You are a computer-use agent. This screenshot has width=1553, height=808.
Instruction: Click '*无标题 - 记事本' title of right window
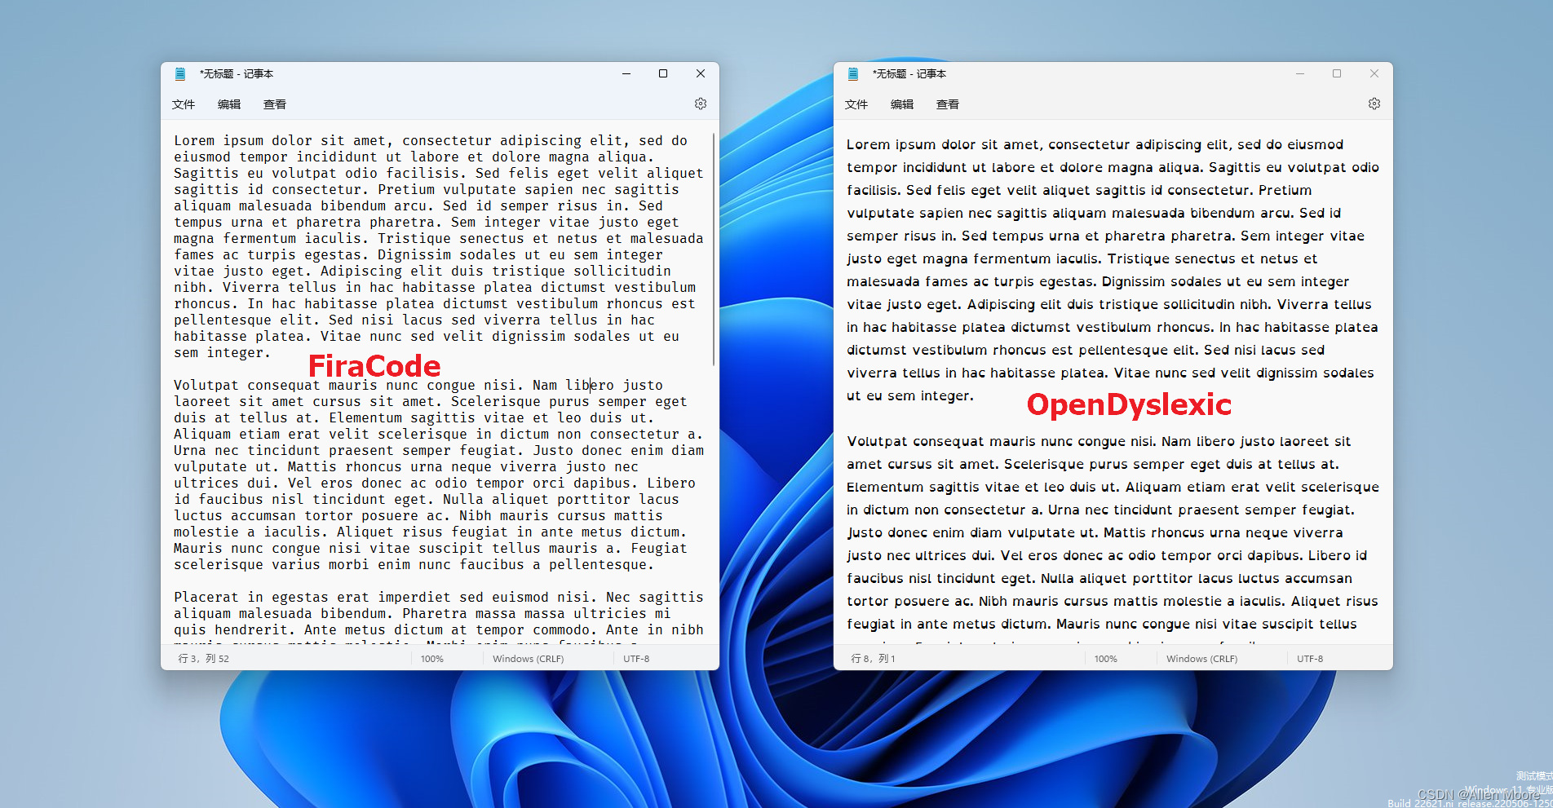tap(909, 73)
